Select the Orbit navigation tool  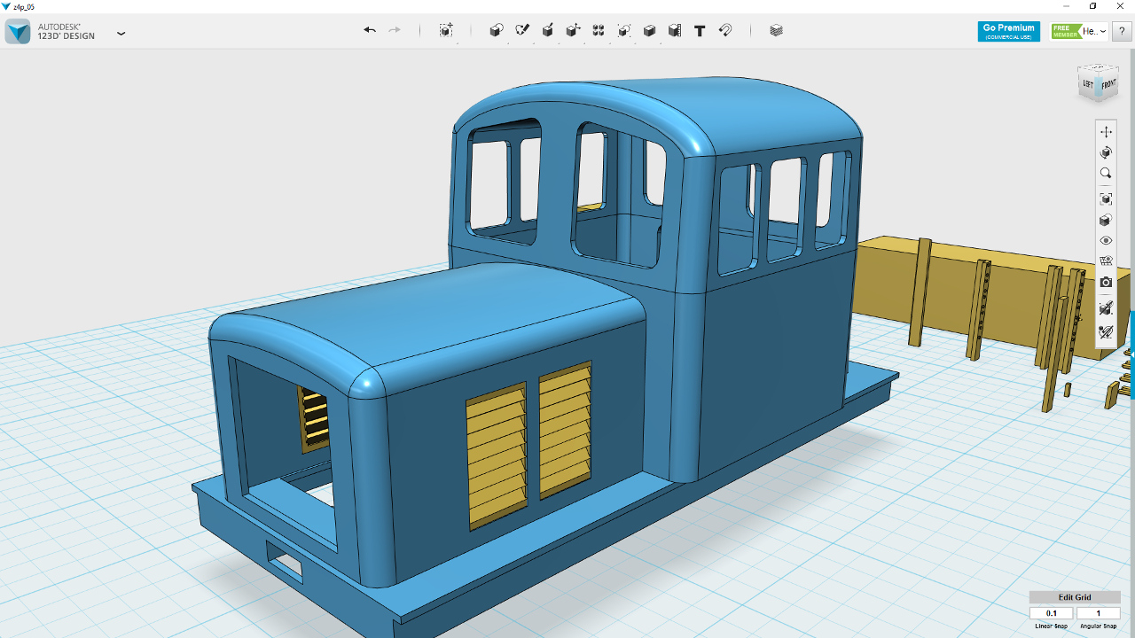pyautogui.click(x=1106, y=152)
